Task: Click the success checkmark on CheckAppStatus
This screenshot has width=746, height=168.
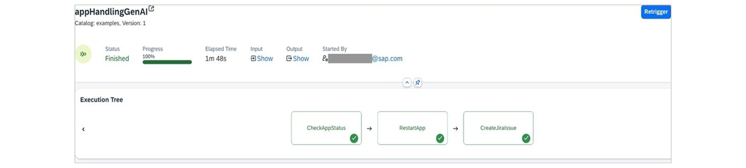Action: pyautogui.click(x=354, y=138)
